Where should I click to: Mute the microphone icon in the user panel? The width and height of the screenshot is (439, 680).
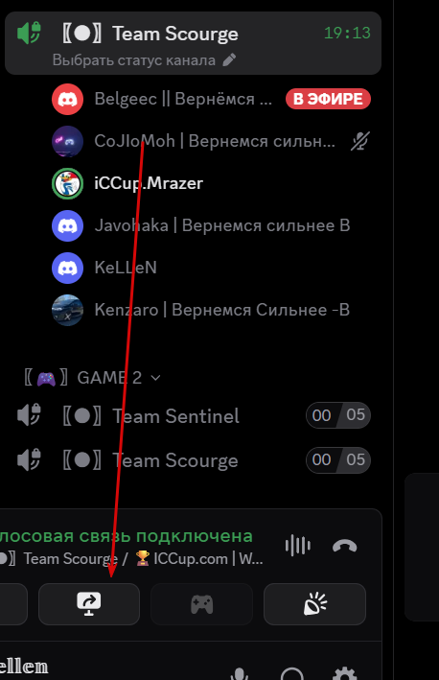pyautogui.click(x=240, y=674)
